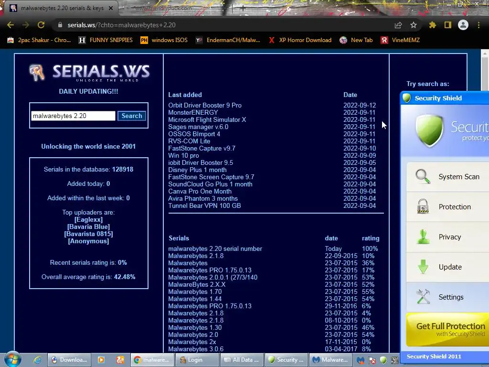Open Malwarebytes PRO 1.75.0.13 rated 17%

point(210,270)
